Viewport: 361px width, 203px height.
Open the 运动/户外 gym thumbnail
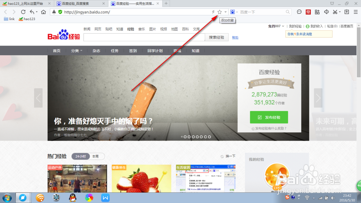[77, 178]
